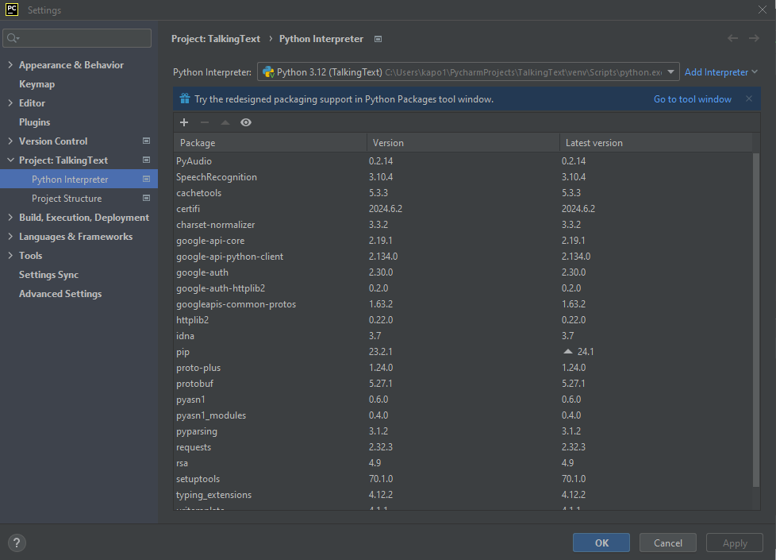Open the Add Interpreter dropdown
The height and width of the screenshot is (560, 776).
[721, 71]
